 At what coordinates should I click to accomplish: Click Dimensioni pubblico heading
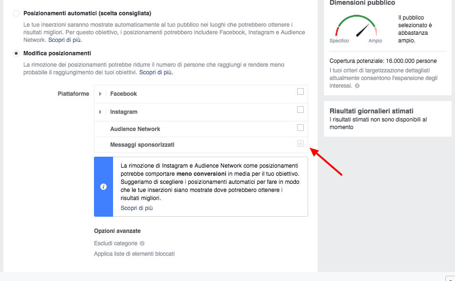tap(362, 3)
